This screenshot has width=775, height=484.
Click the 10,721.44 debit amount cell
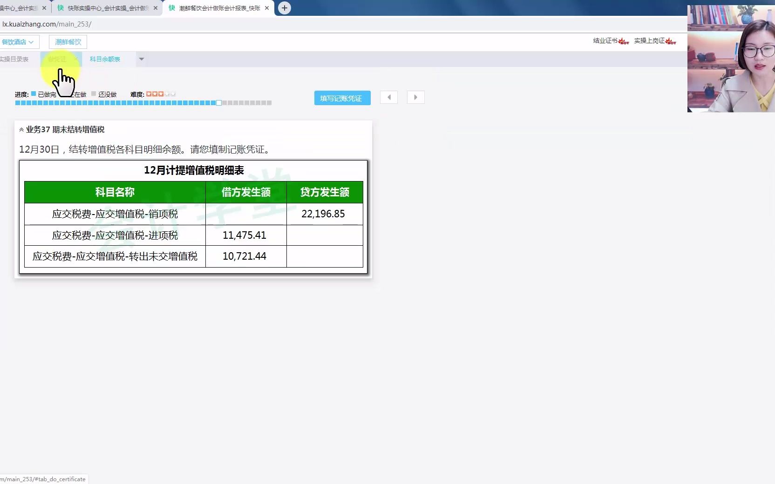click(x=246, y=256)
